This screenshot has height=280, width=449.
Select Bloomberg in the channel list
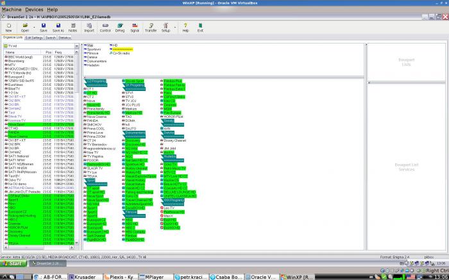pos(39,62)
